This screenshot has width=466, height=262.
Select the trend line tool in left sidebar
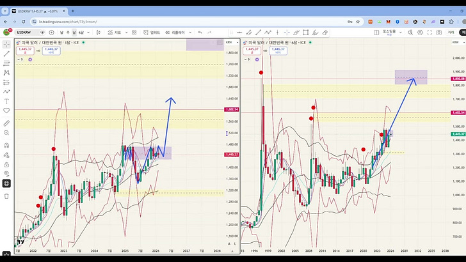pos(6,54)
